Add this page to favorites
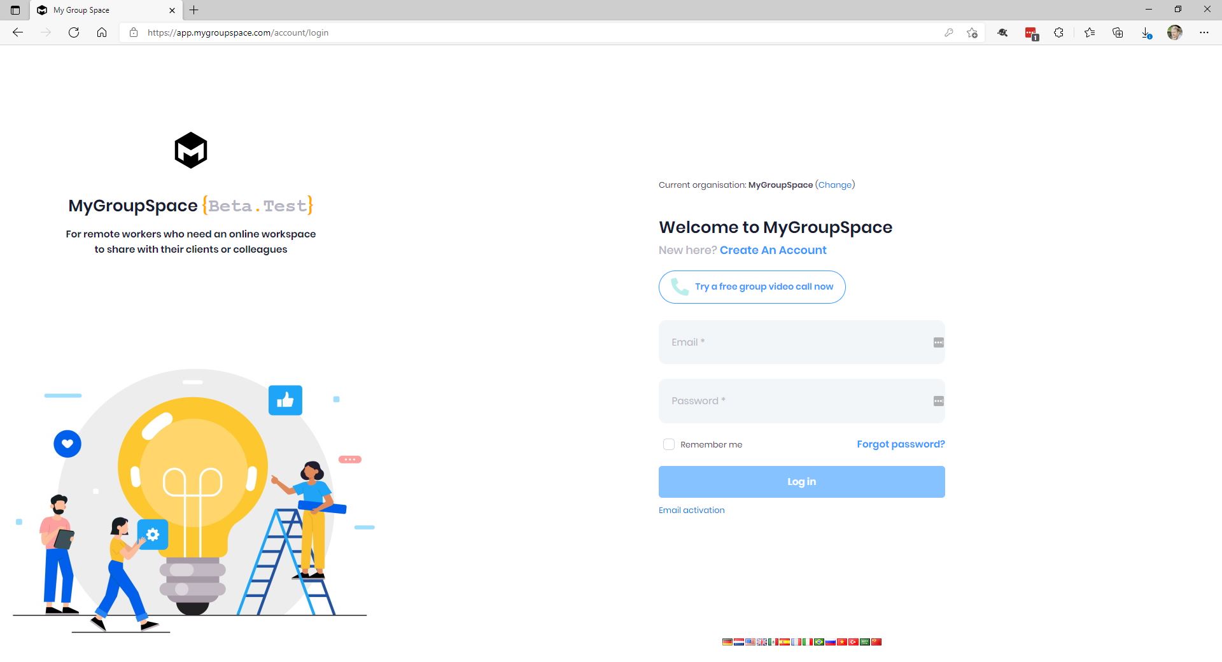 tap(972, 32)
